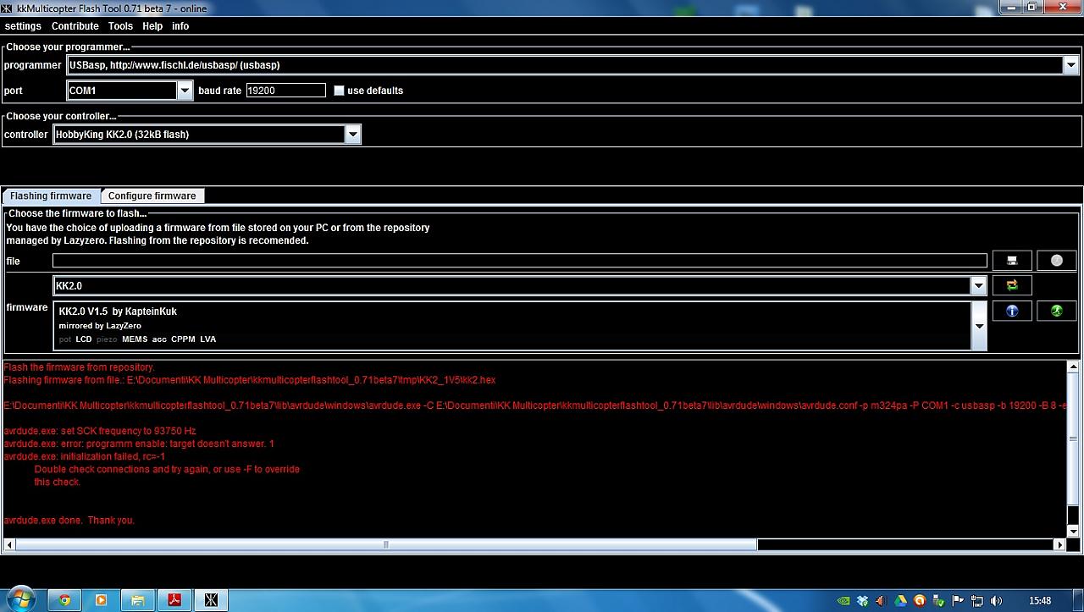
Task: Click safely remove hardware tray icon
Action: [938, 601]
